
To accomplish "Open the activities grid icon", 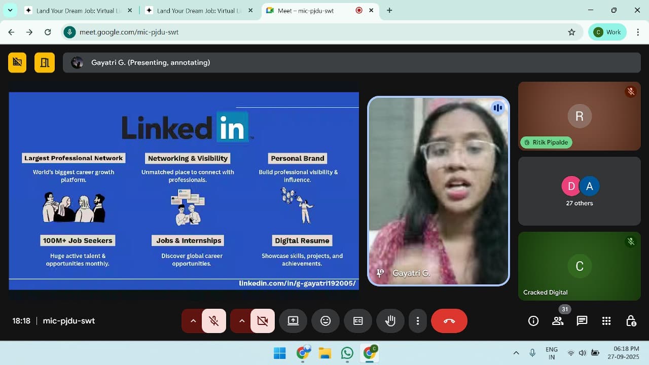I will pyautogui.click(x=606, y=320).
